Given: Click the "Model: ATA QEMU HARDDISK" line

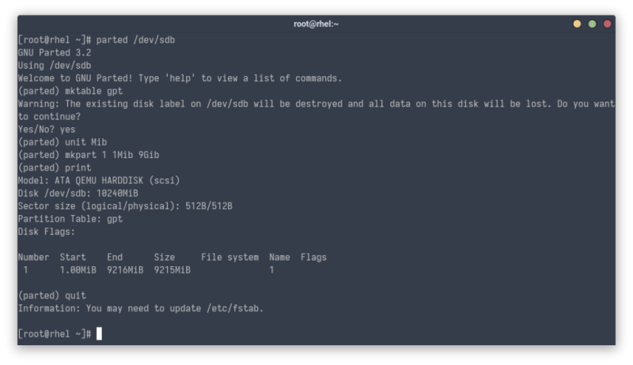Looking at the screenshot, I should click(x=99, y=180).
